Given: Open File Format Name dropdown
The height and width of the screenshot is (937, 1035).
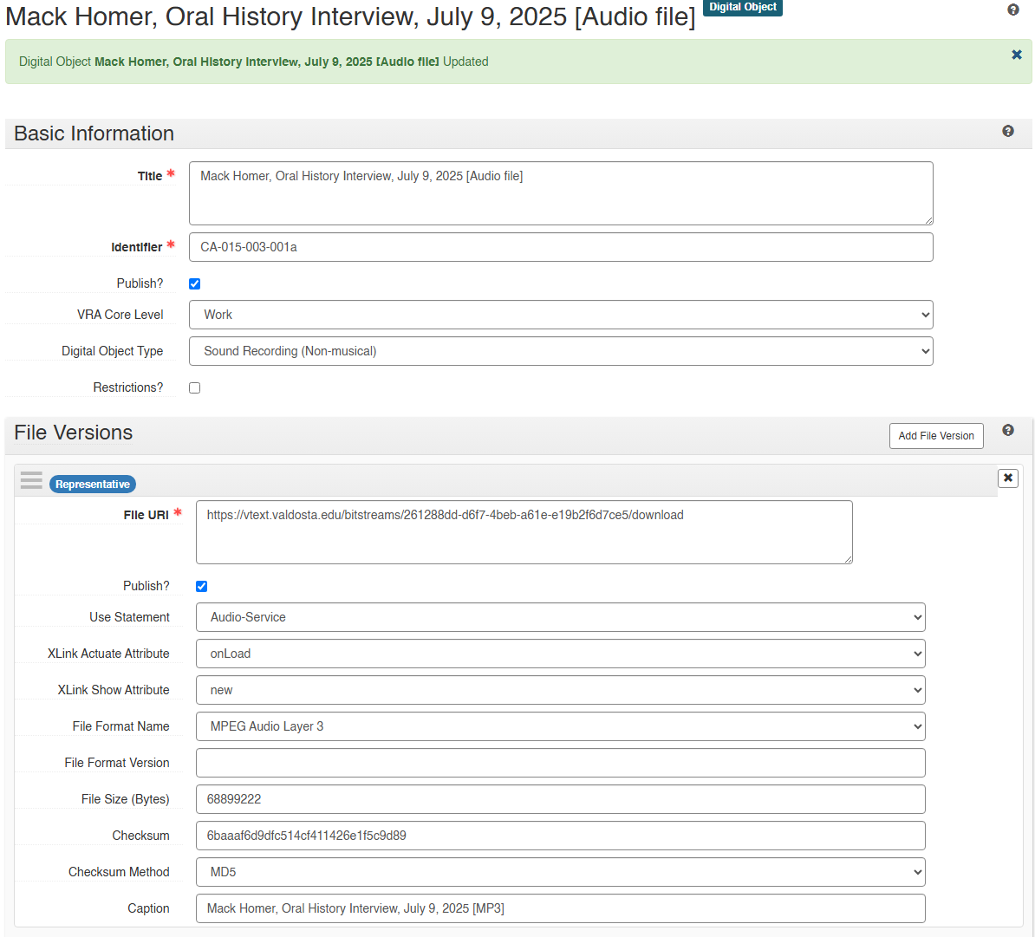Looking at the screenshot, I should (560, 726).
